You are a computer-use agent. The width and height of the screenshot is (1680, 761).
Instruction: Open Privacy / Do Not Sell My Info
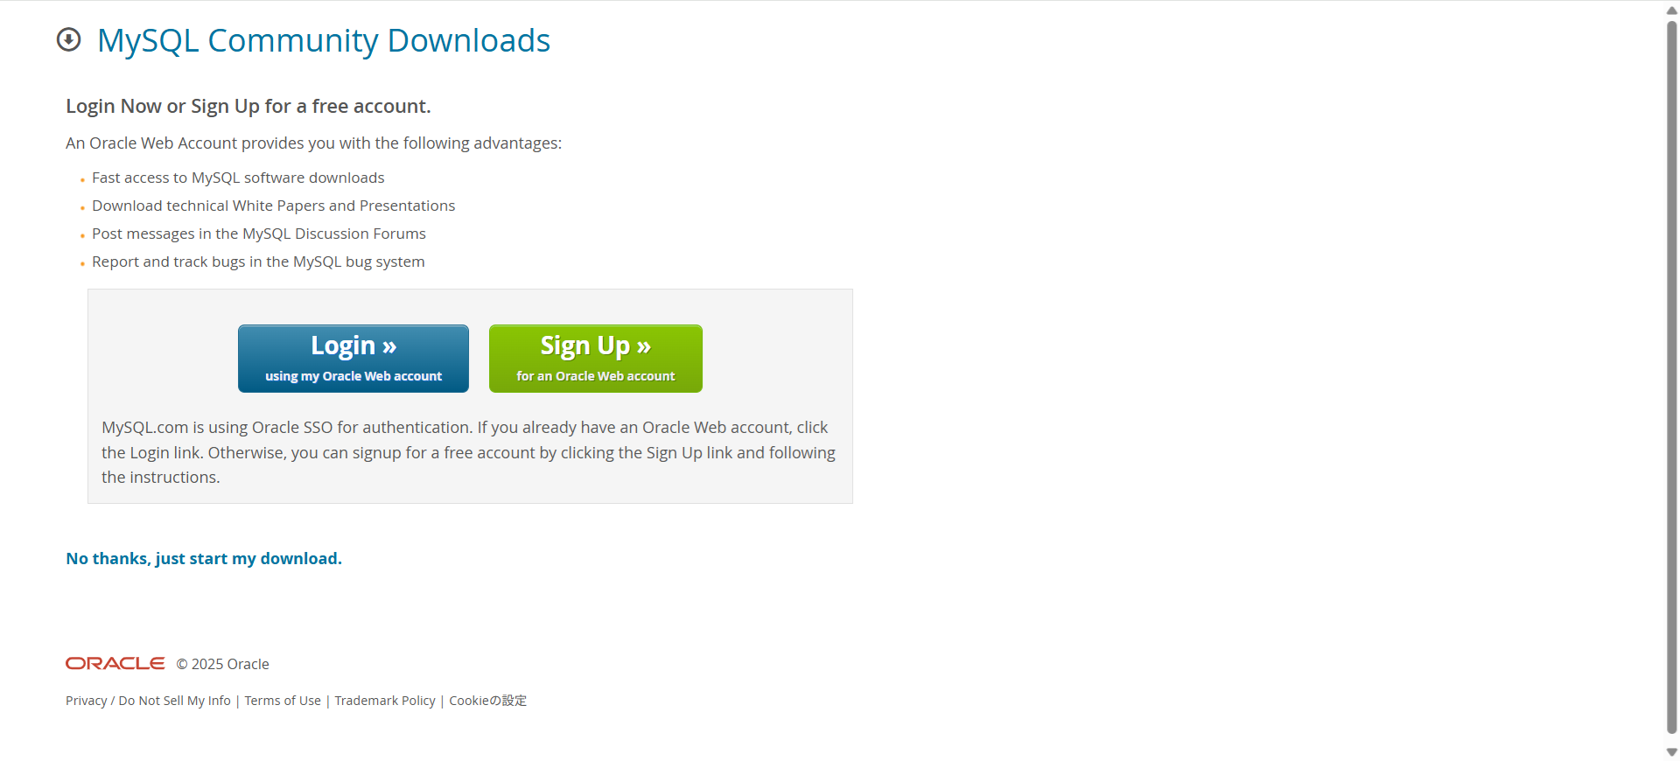149,701
